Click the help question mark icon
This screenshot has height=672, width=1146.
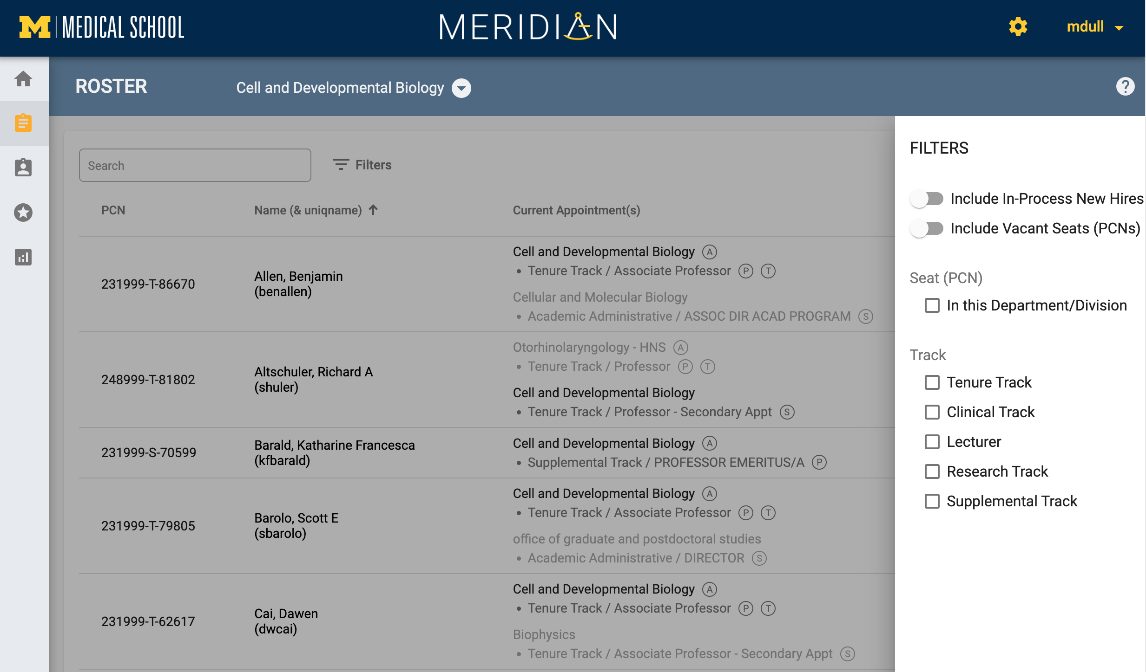pyautogui.click(x=1125, y=87)
